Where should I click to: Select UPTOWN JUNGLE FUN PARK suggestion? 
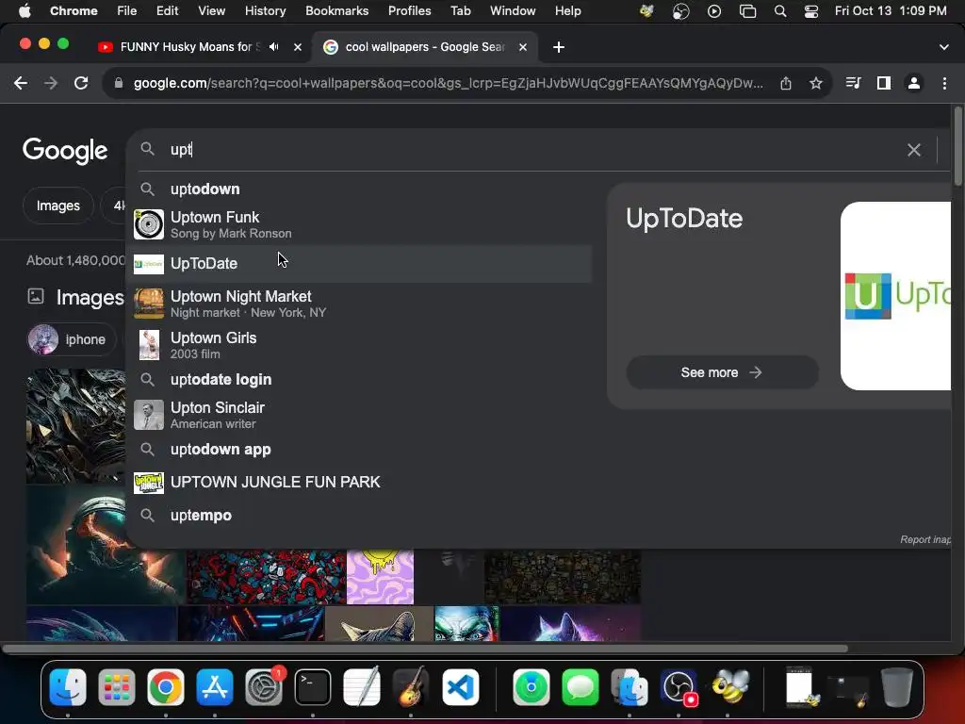(x=358, y=483)
